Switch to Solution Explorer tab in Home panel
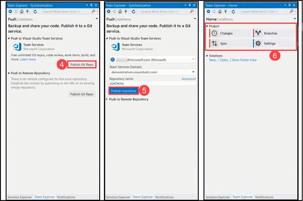The image size is (303, 201). click(218, 197)
